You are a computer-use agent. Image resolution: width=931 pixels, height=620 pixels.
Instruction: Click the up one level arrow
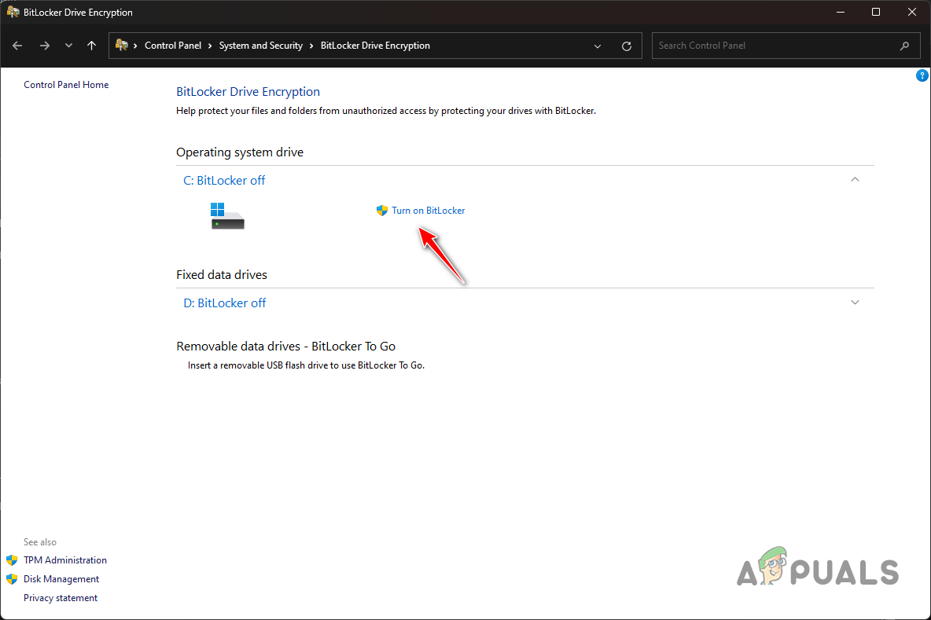click(91, 46)
